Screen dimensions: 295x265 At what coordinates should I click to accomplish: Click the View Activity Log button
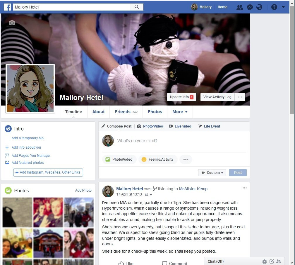click(x=217, y=97)
